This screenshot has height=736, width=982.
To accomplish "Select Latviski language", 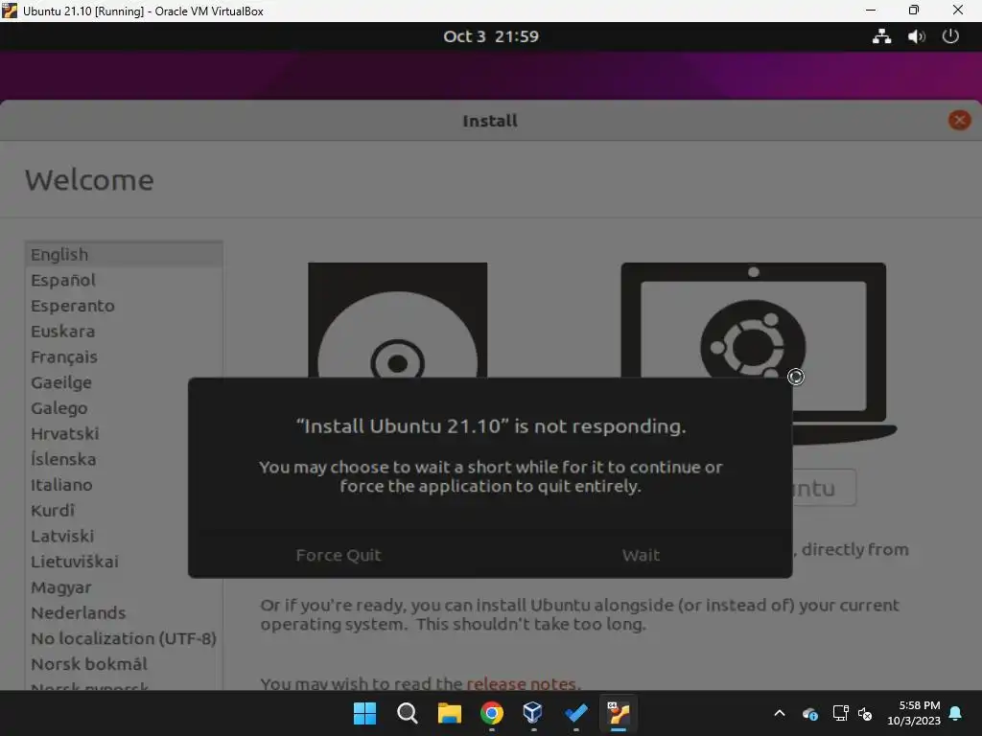I will 106,537.
